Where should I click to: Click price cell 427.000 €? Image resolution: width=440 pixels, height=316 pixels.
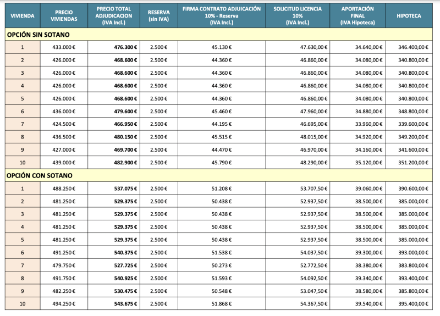64,149
